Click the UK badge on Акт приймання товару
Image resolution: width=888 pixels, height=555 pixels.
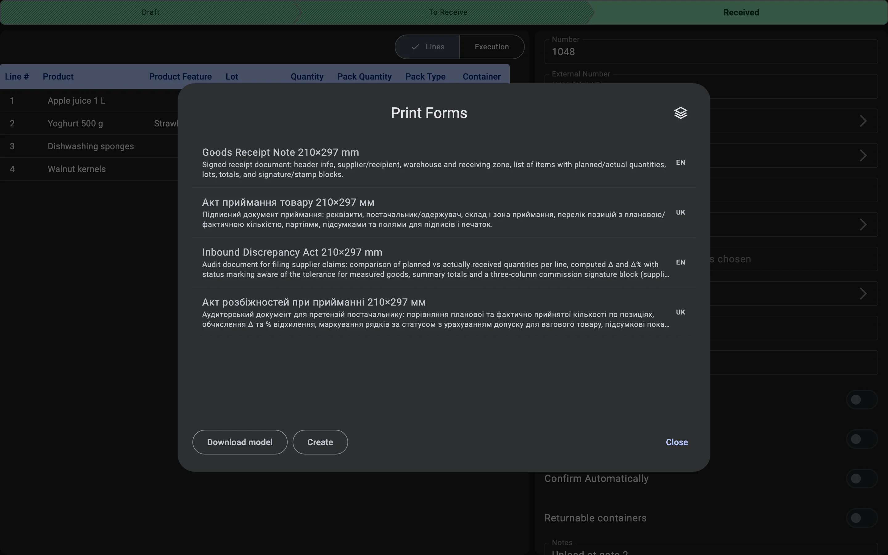tap(680, 212)
